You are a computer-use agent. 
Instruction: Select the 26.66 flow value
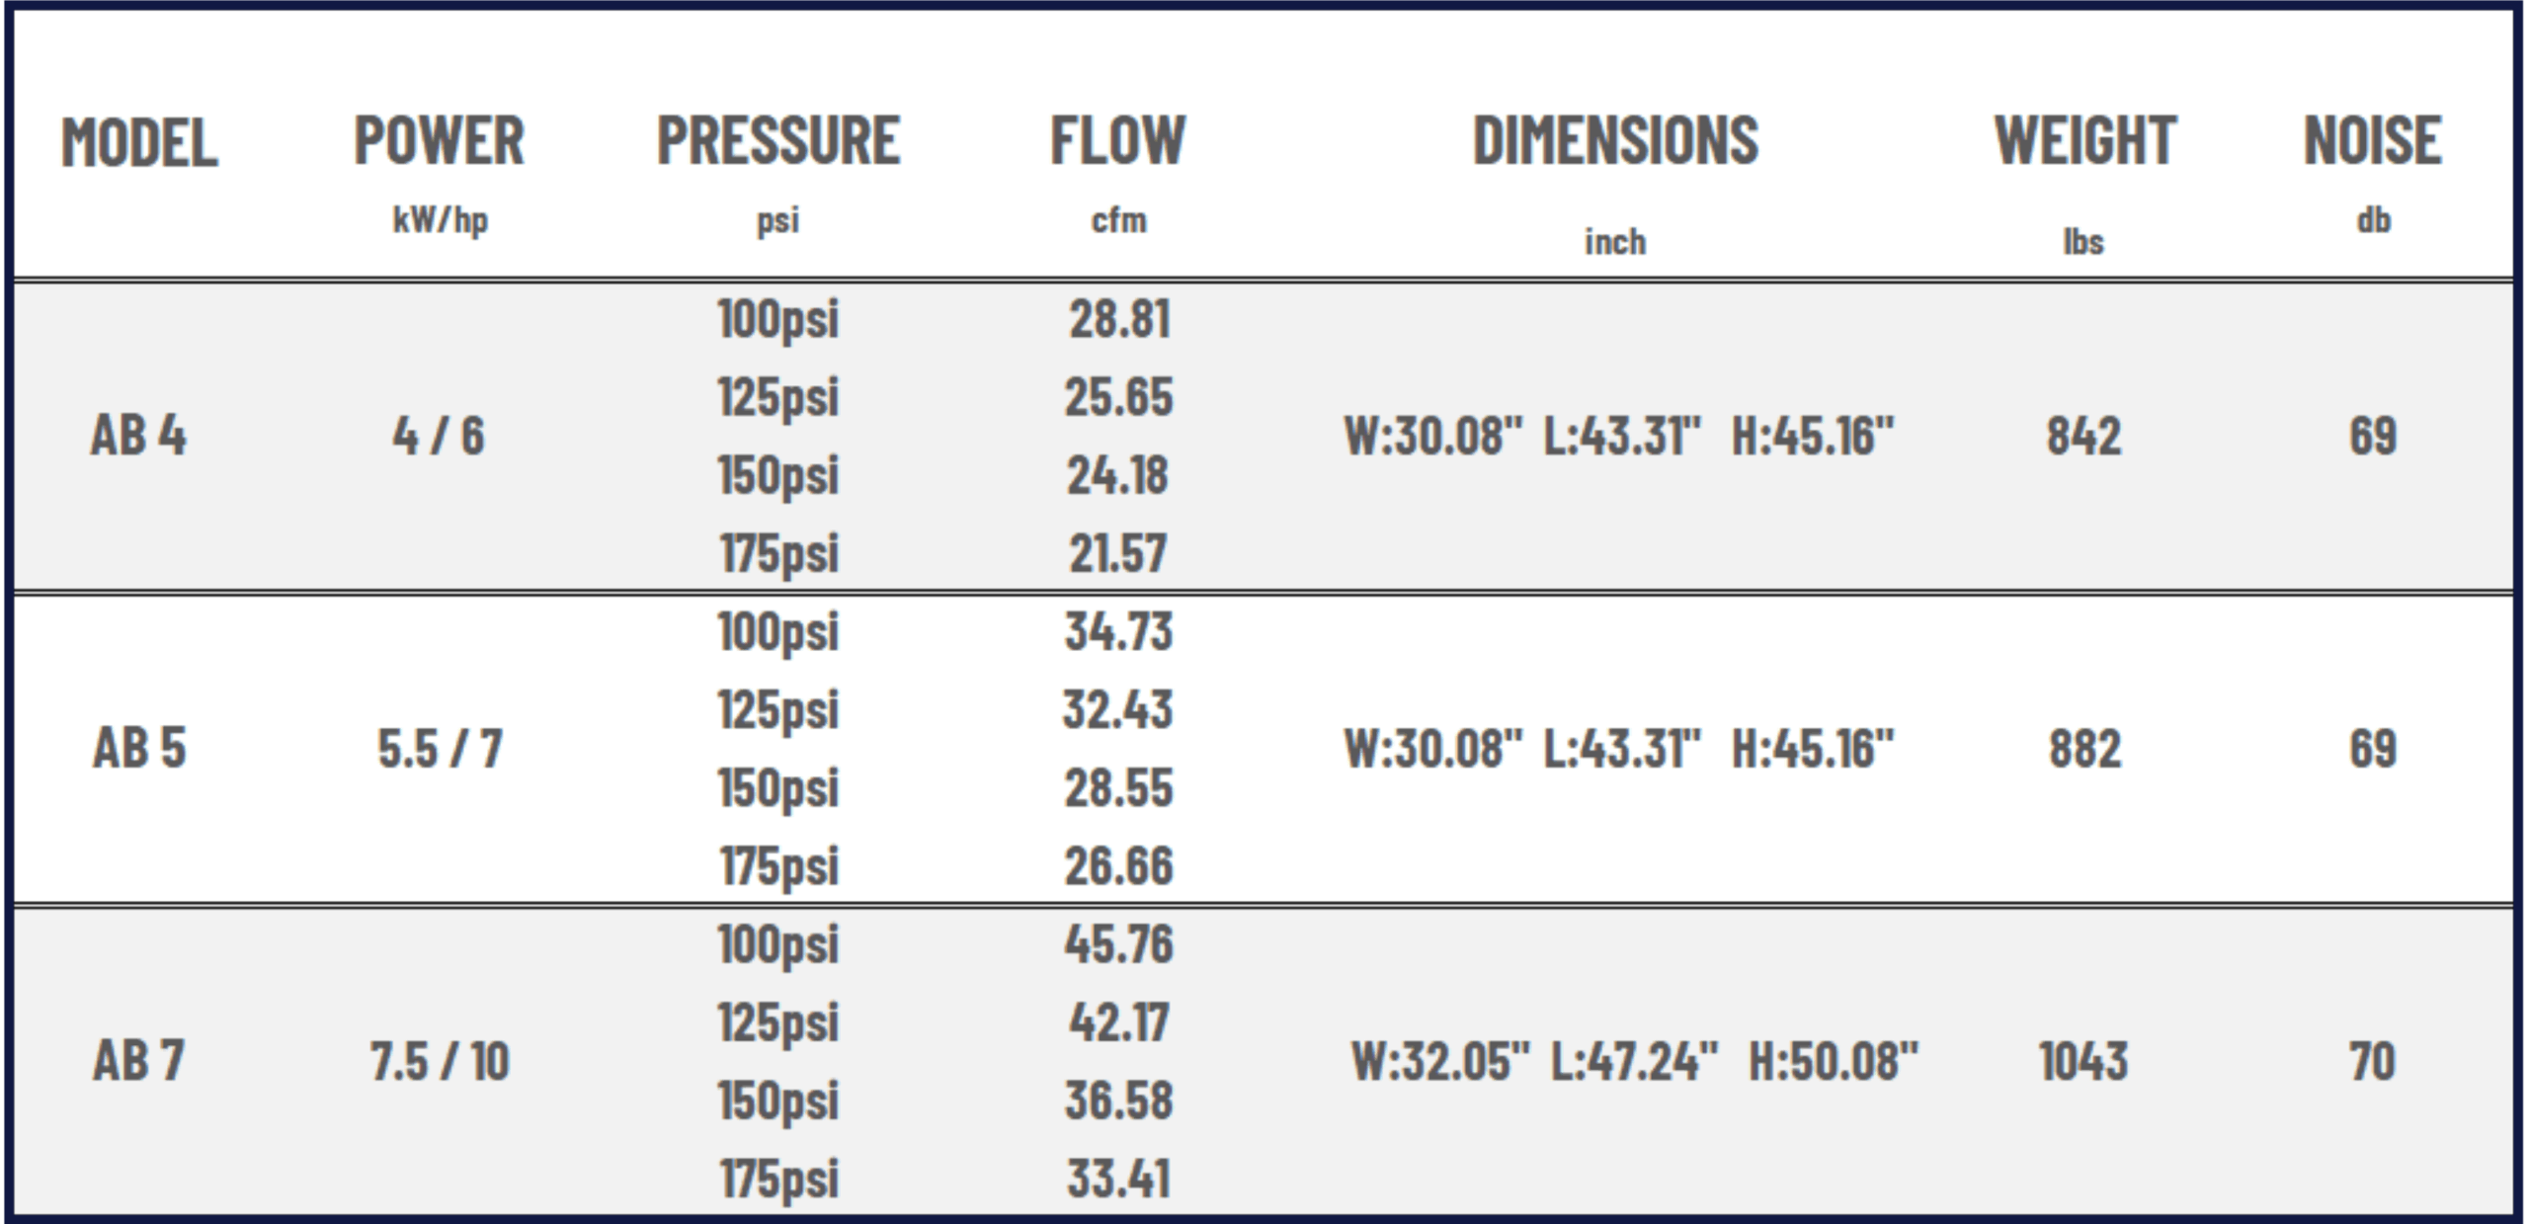[1118, 866]
